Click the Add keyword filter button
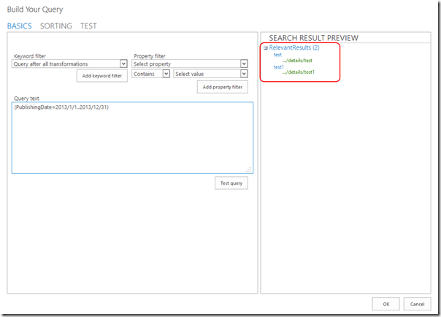The image size is (441, 317). [x=102, y=76]
